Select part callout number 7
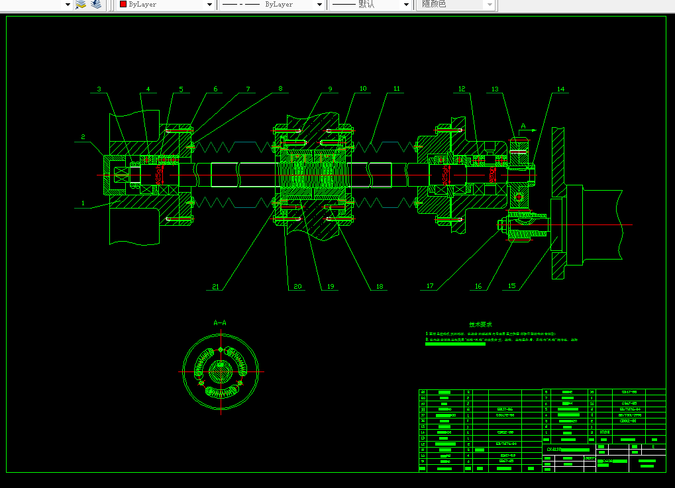The height and width of the screenshot is (488, 675). [248, 89]
